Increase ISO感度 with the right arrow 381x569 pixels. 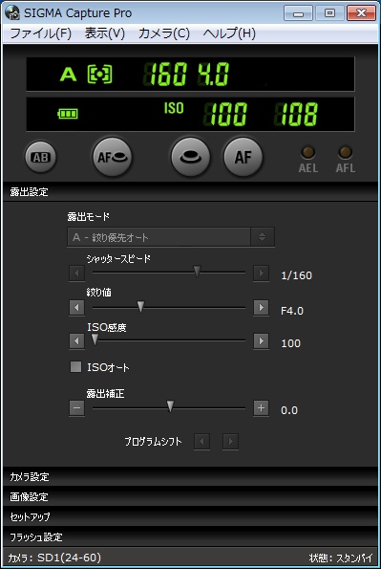(261, 341)
